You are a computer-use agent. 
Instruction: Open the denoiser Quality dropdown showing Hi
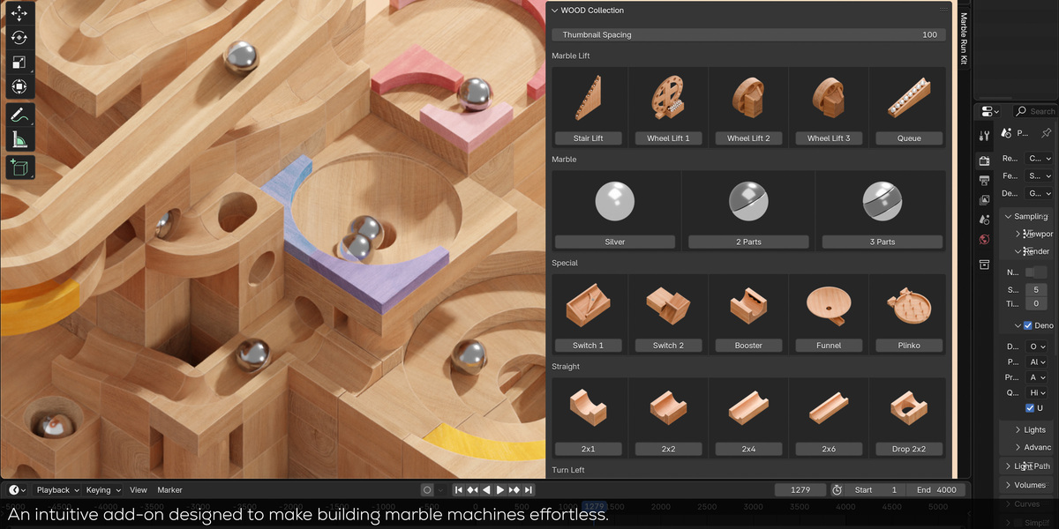click(x=1036, y=393)
